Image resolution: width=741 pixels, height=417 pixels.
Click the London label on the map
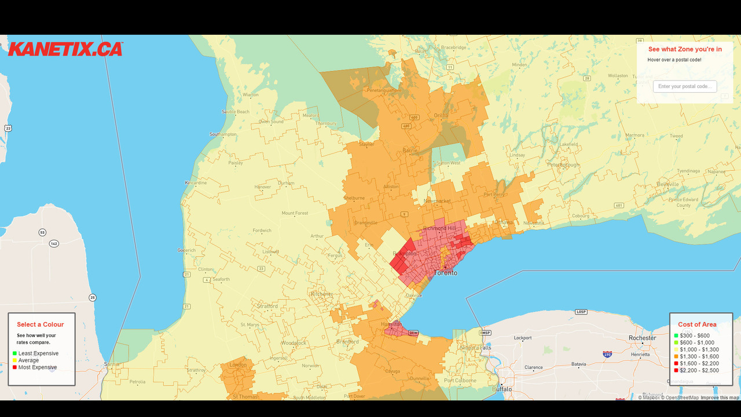point(238,365)
